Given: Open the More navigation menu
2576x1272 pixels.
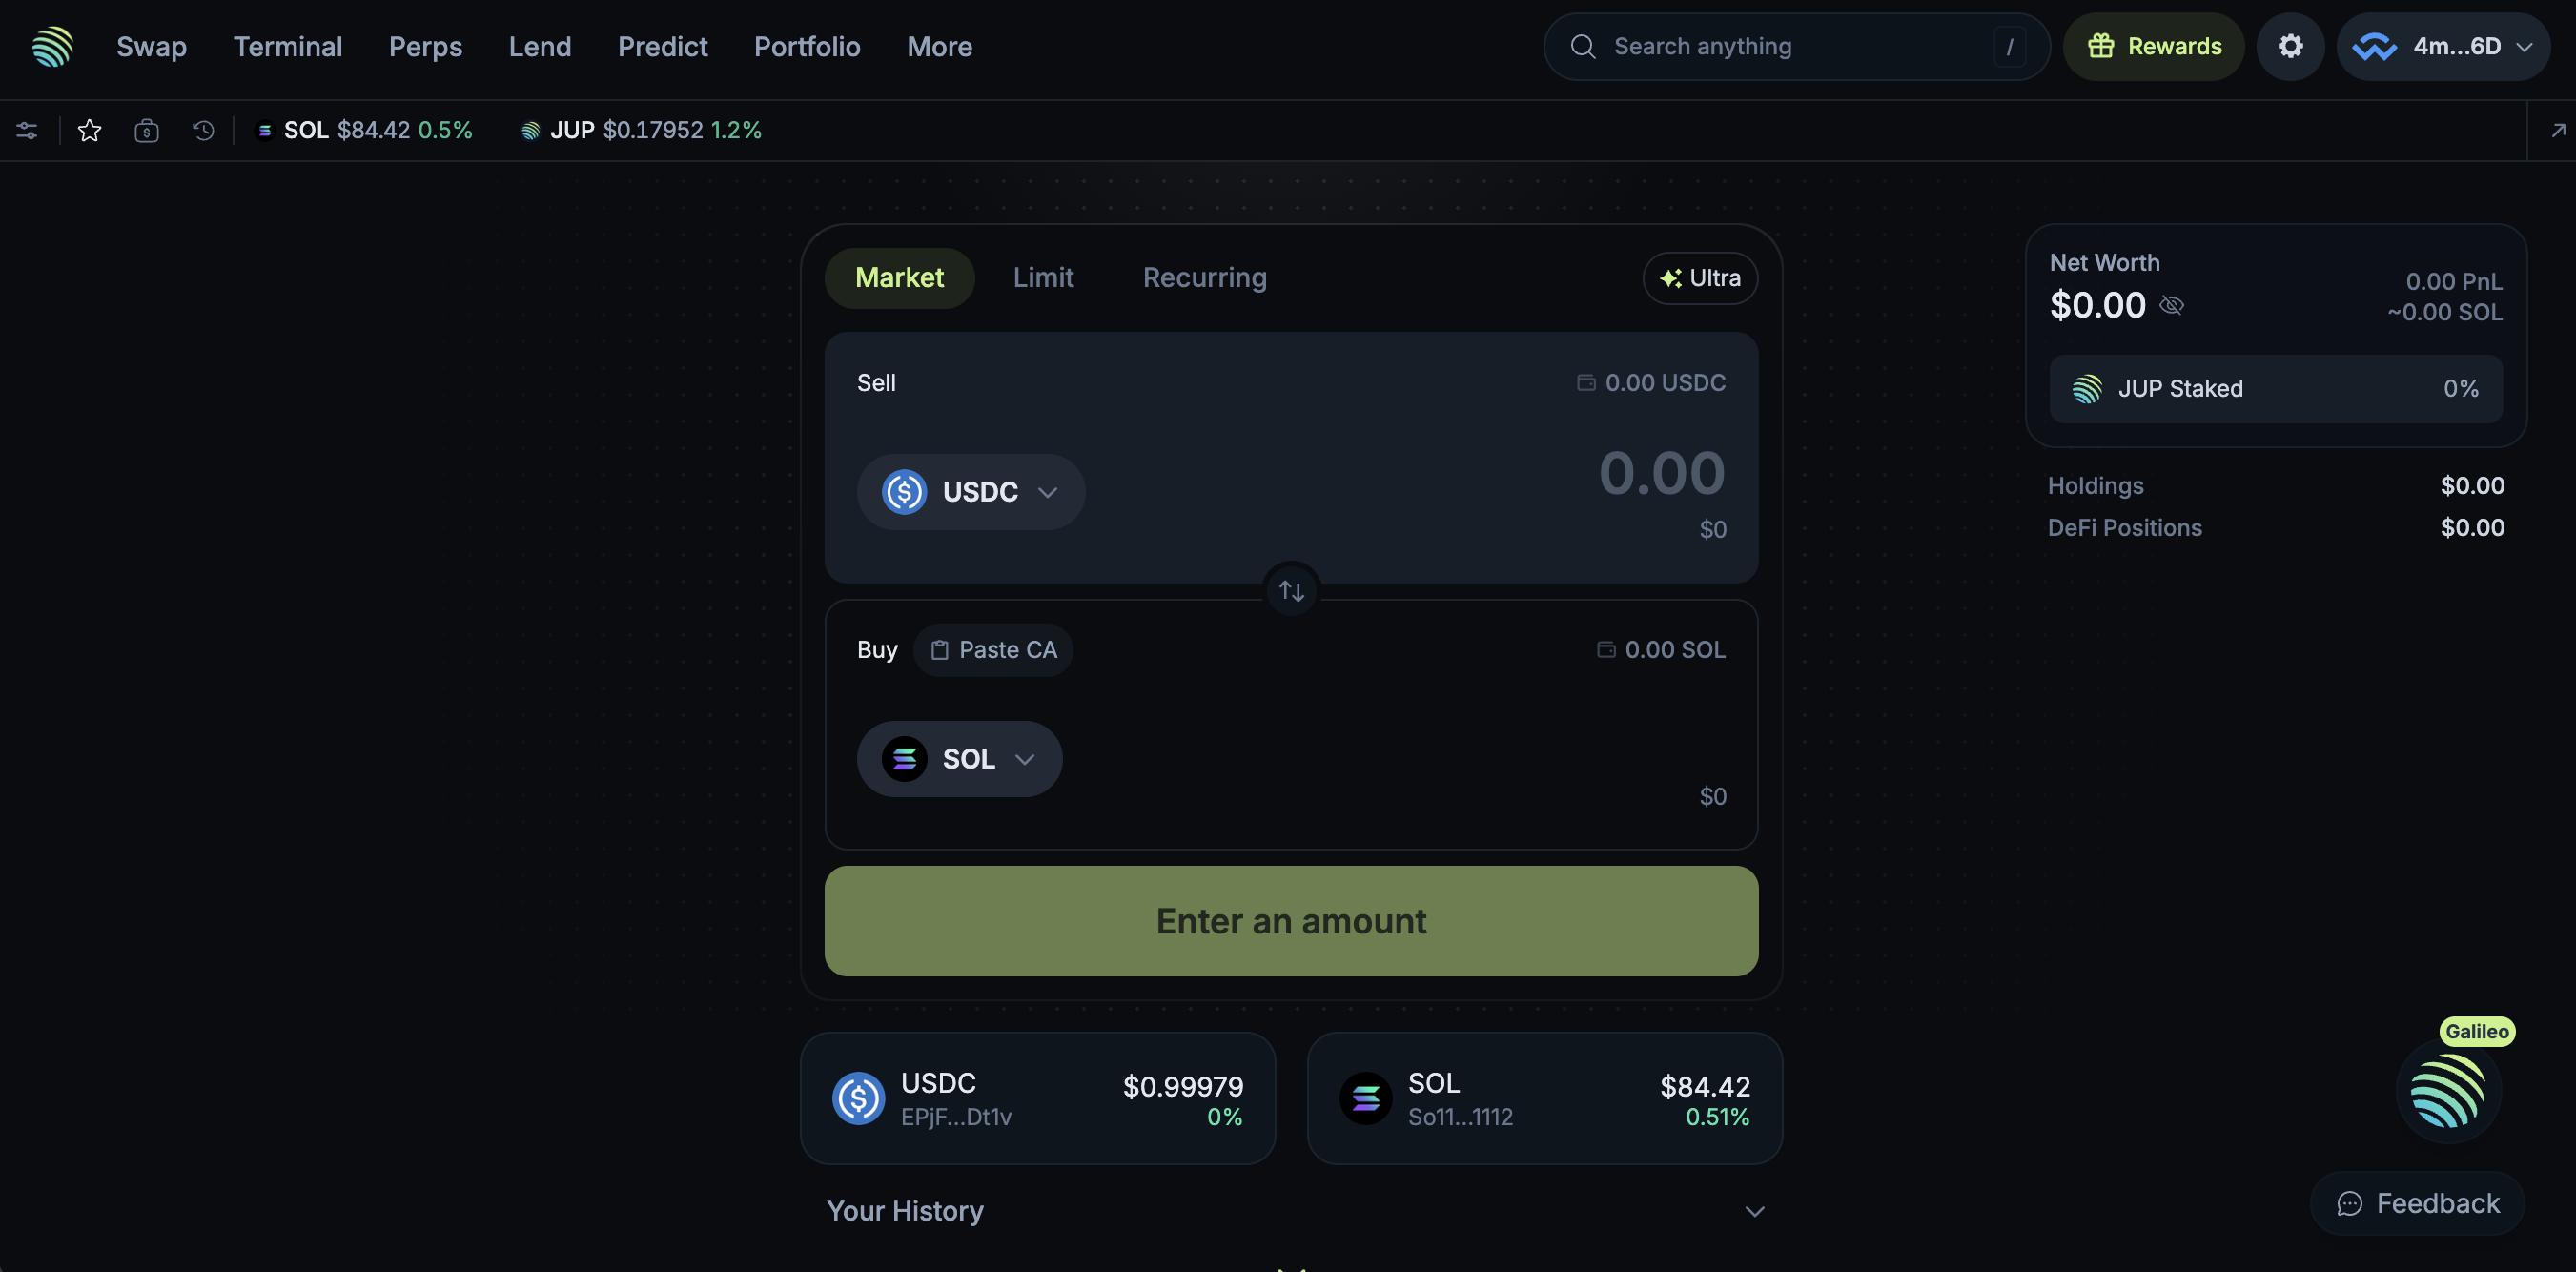Looking at the screenshot, I should 939,46.
